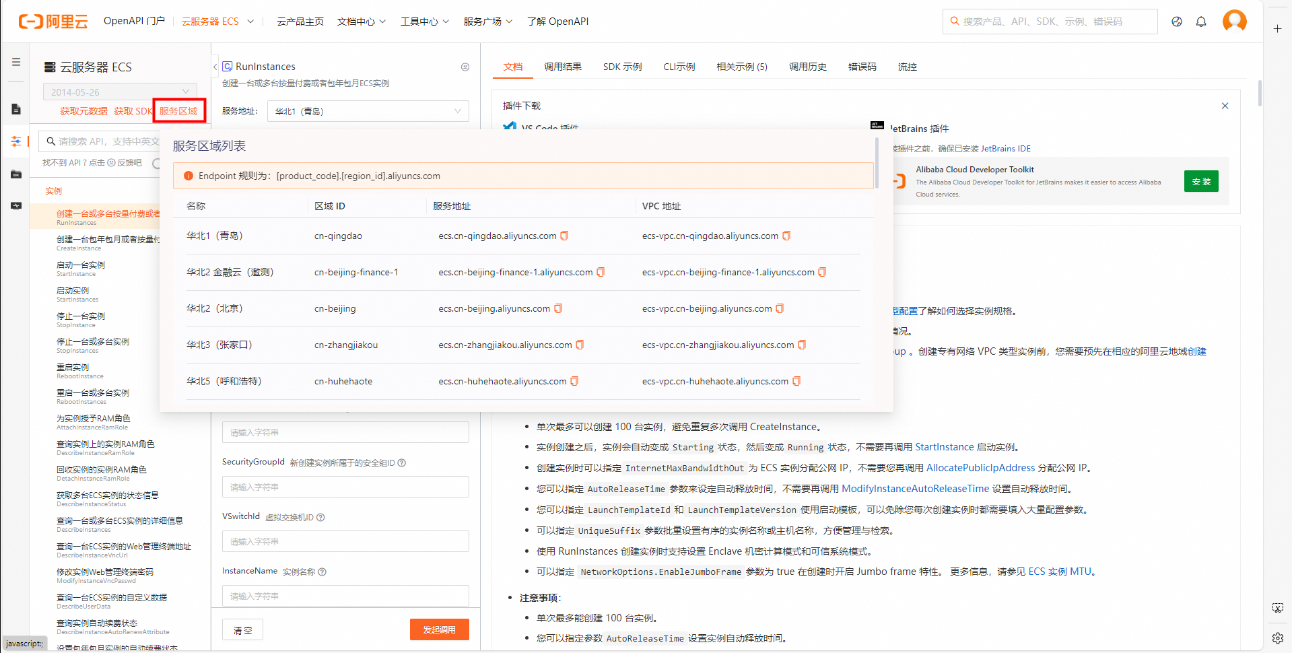This screenshot has width=1292, height=653.
Task: Select the sliders debug icon in the left rail
Action: [16, 141]
